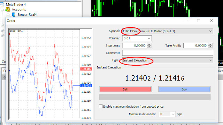Decrease Take Profit with down arrow

210,47
